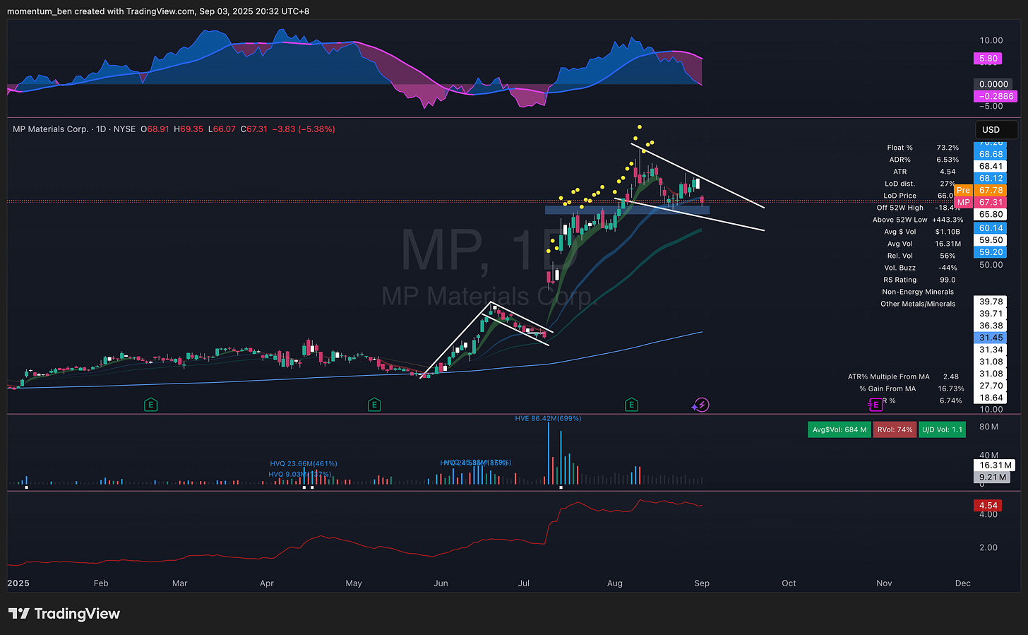Click the blue 59.20 price label

coord(991,252)
